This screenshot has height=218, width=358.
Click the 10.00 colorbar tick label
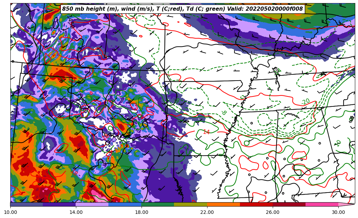(x=10, y=212)
